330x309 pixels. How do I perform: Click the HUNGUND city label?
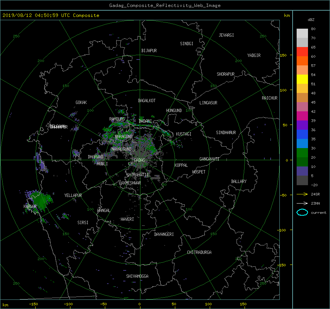coord(174,111)
